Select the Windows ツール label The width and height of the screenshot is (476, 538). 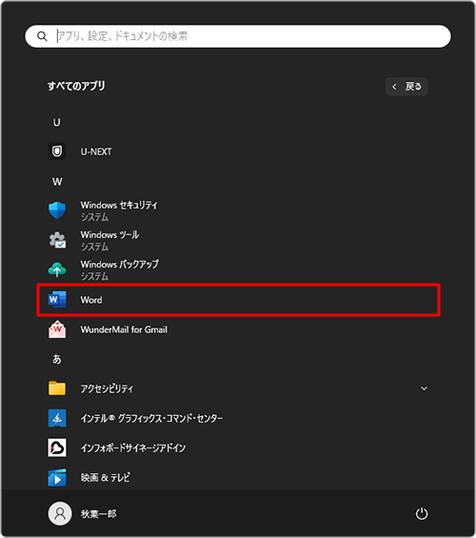pos(109,234)
